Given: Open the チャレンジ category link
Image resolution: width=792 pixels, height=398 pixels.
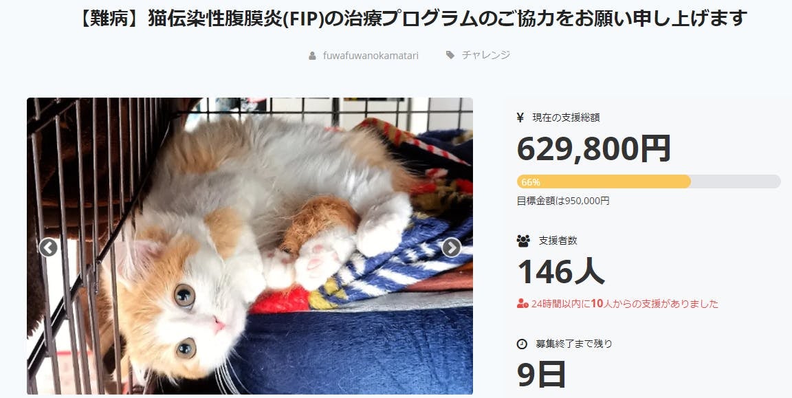Looking at the screenshot, I should click(486, 55).
